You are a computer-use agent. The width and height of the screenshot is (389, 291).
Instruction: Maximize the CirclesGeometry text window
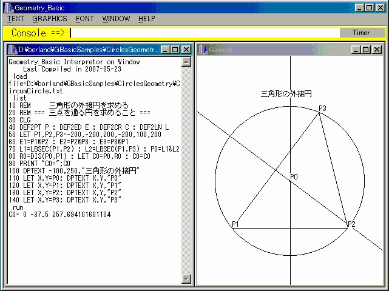click(175, 50)
